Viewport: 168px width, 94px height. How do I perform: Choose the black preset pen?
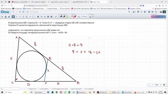click(60, 17)
